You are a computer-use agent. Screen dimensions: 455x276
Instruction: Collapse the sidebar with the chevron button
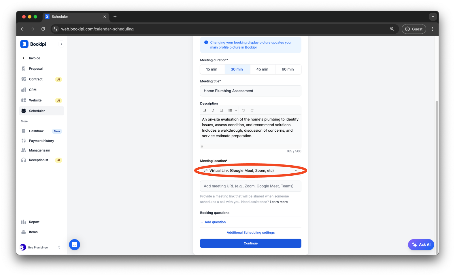tap(61, 44)
